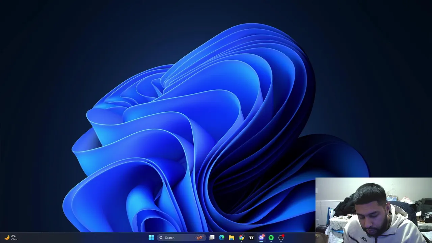The image size is (432, 243).
Task: Launch Microsoft Edge from the taskbar
Action: (221, 238)
